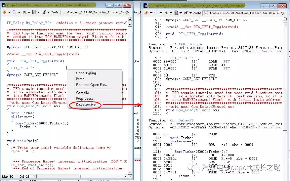This screenshot has width=290, height=181.
Task: Click functions braces icon in right listing window
Action: click(156, 13)
